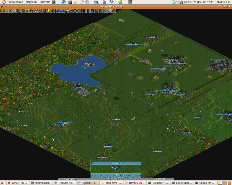This screenshot has height=185, width=232.
Task: Pause the game with the pause button
Action: click(2, 11)
